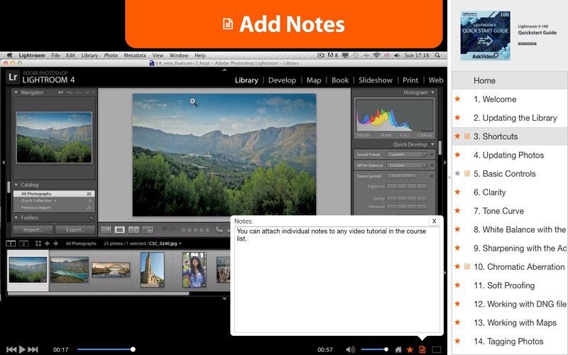
Task: Add a folder with the plus icon
Action: 92,218
